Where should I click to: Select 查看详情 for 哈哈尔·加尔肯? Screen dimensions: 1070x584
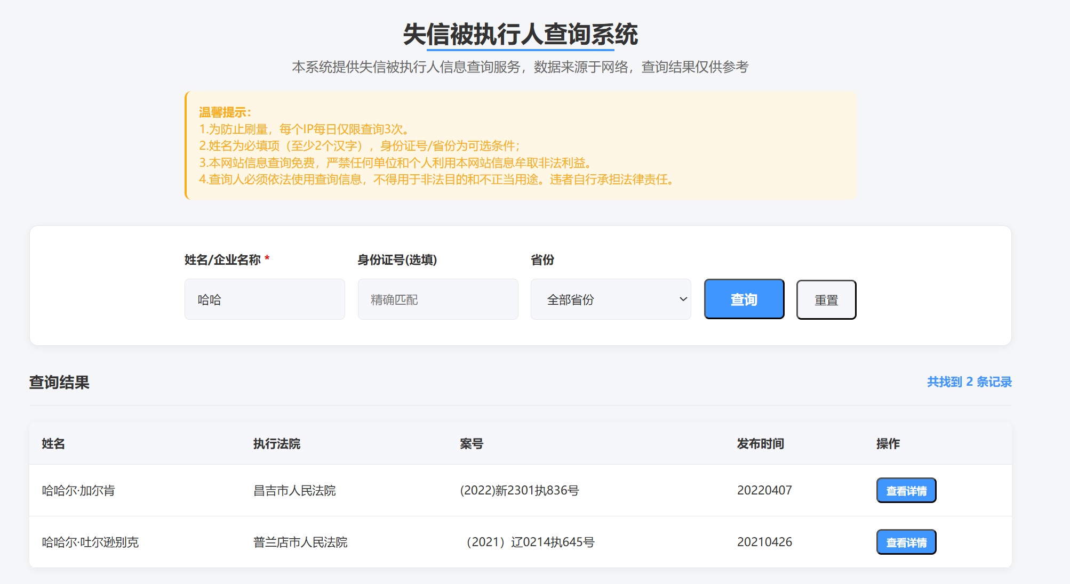906,490
